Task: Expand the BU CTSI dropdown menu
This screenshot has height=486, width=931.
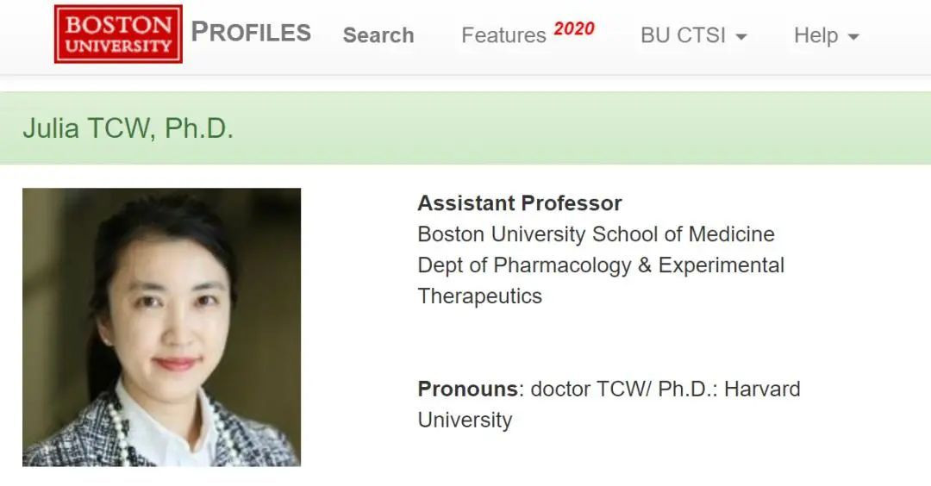Action: click(x=684, y=35)
